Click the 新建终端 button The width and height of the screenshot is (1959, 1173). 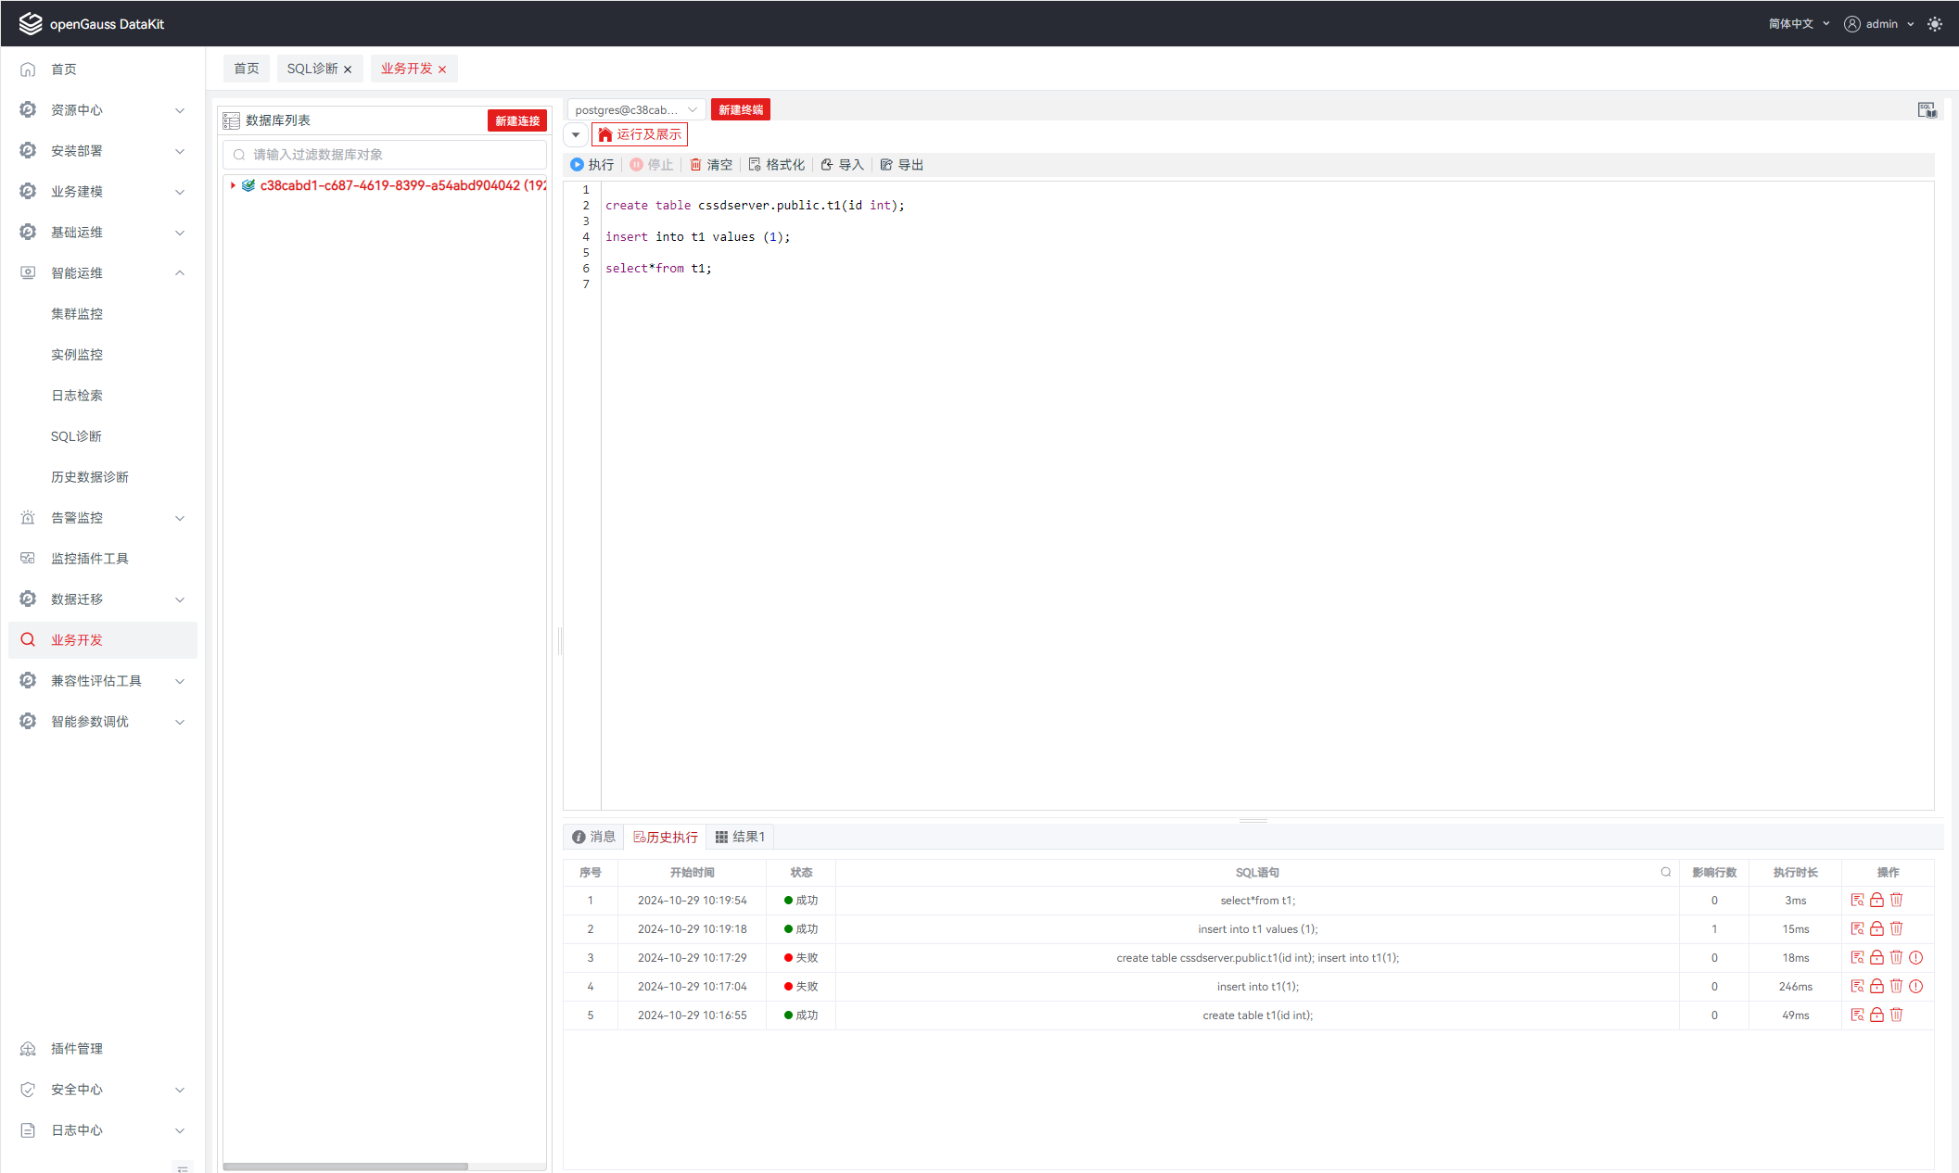[741, 110]
